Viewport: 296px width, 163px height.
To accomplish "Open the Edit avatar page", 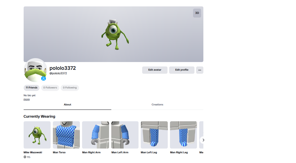I will tap(155, 70).
